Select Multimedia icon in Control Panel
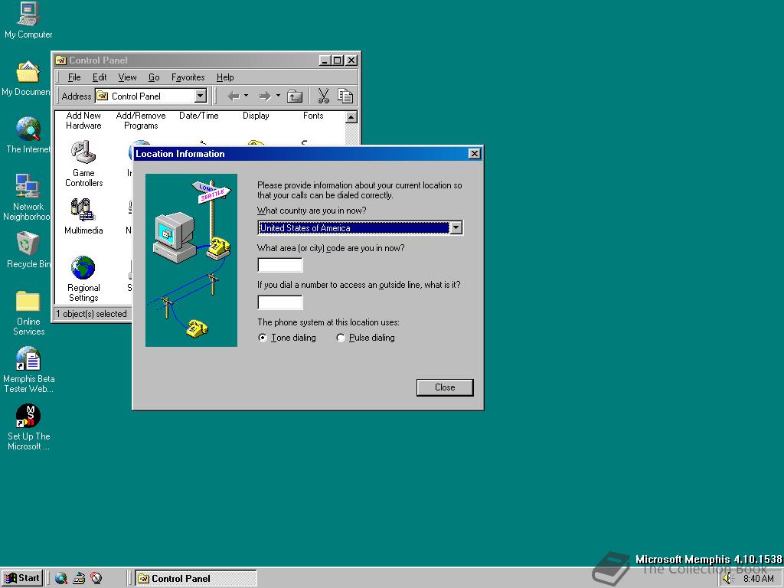 (x=83, y=216)
